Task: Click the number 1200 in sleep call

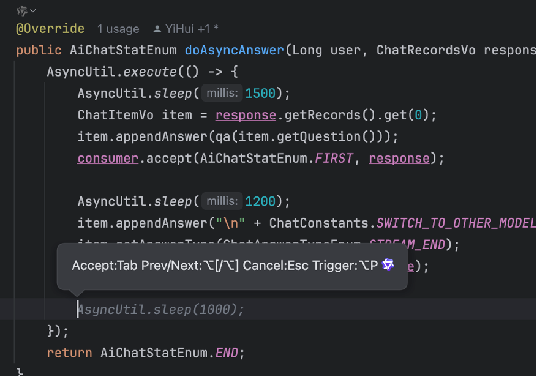Action: coord(260,201)
